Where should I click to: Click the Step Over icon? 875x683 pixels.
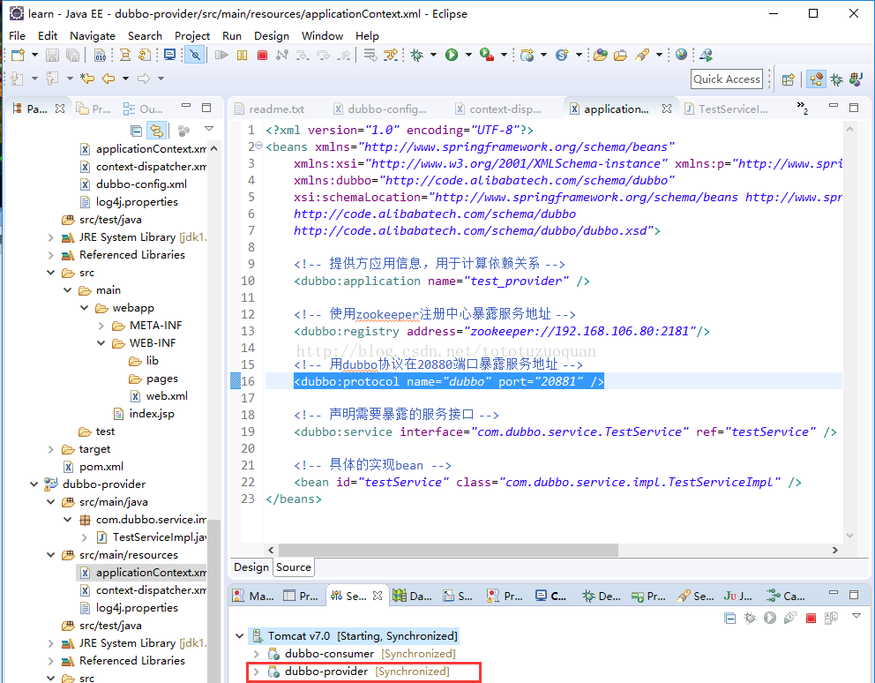[x=323, y=55]
